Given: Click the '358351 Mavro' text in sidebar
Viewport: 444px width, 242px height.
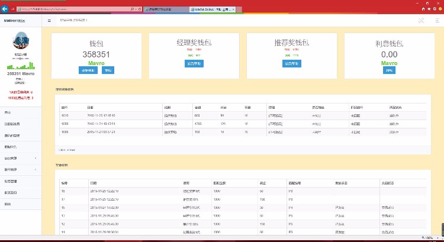Looking at the screenshot, I should click(21, 73).
